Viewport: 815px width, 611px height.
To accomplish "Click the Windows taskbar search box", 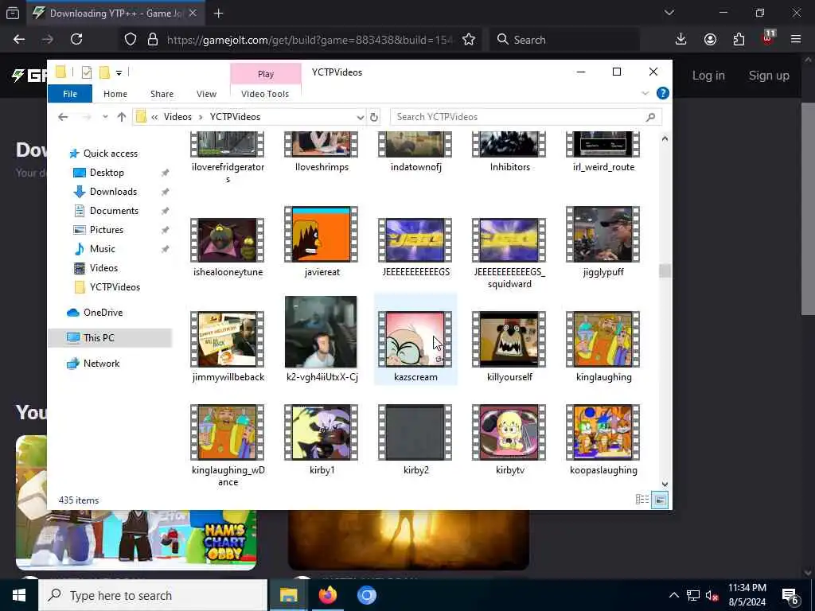I will click(154, 595).
